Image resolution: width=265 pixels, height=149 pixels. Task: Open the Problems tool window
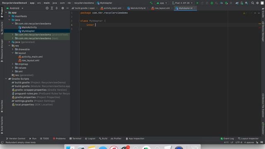[59, 139]
